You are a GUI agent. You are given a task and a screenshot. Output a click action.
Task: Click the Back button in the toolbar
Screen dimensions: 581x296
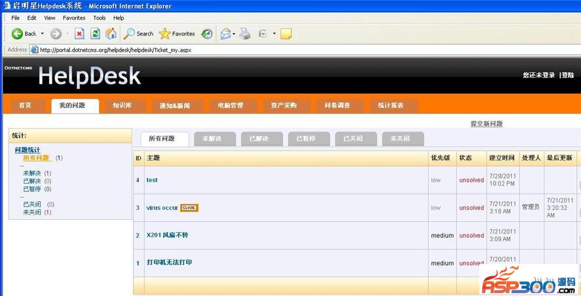pyautogui.click(x=24, y=34)
